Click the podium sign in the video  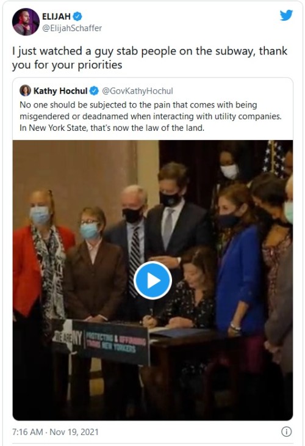pyautogui.click(x=102, y=342)
